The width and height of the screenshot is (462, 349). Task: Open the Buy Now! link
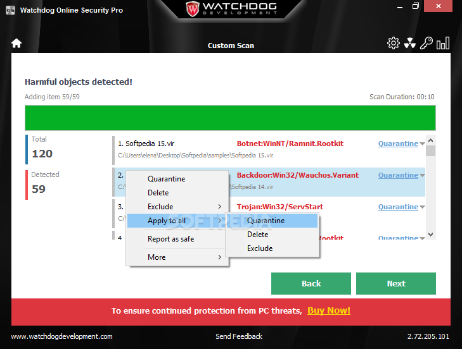pos(329,311)
